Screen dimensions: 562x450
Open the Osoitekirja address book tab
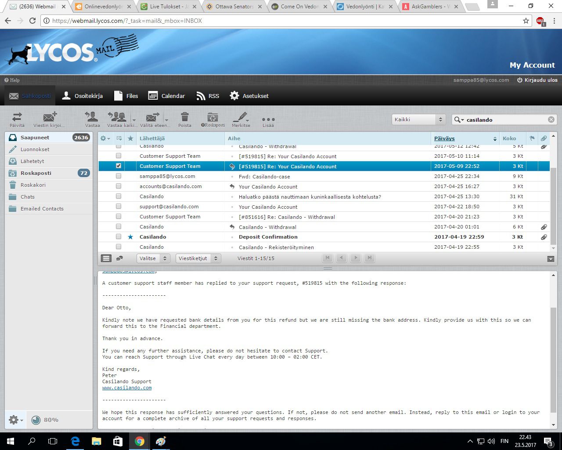click(83, 96)
